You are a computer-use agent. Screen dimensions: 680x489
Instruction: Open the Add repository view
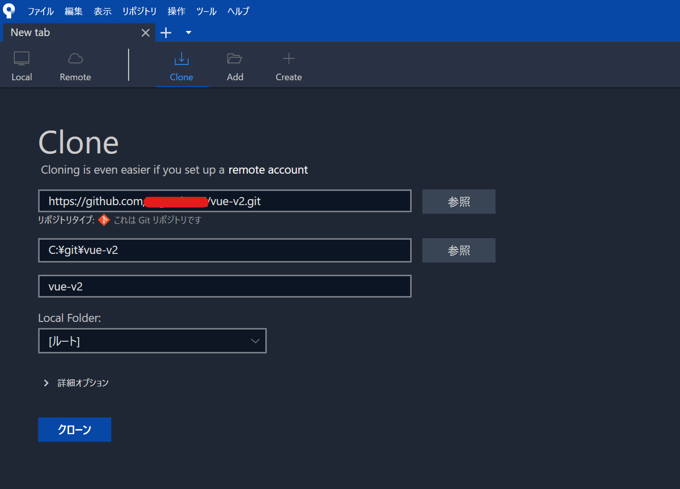tap(235, 67)
